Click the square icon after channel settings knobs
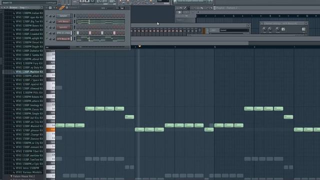Screen dimensions: 320x180 283,29
